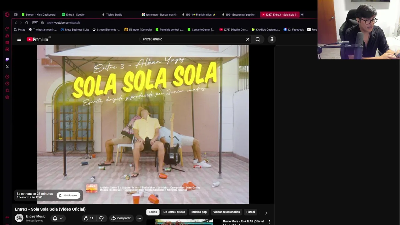The width and height of the screenshot is (400, 225).
Task: Open StreamElements bookmark
Action: pyautogui.click(x=106, y=30)
